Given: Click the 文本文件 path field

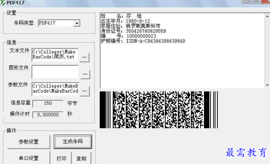Looking at the screenshot, I should coord(55,55).
